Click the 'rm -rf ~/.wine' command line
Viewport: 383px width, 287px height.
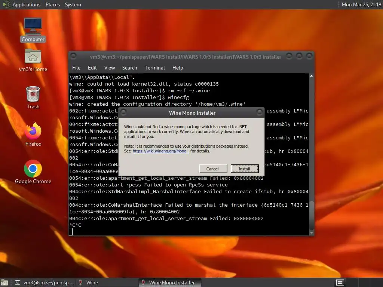140,91
